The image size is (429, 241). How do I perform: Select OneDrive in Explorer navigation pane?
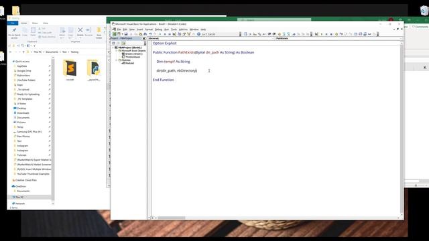pyautogui.click(x=21, y=186)
